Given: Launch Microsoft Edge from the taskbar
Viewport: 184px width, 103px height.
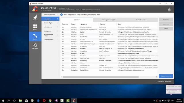Looking at the screenshot, I should coord(38,100).
